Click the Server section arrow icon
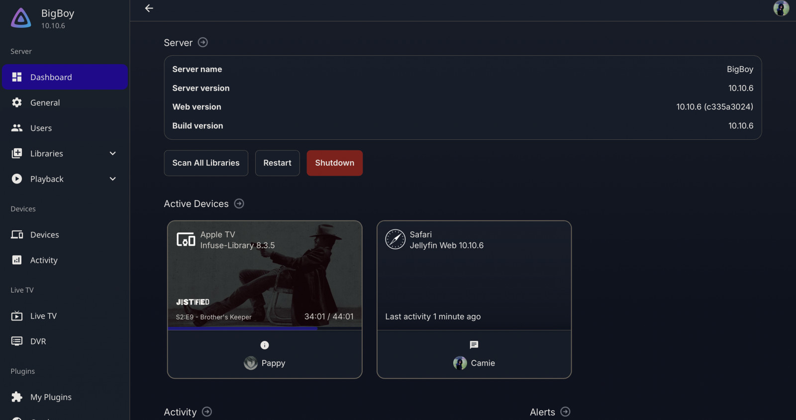The width and height of the screenshot is (796, 420). click(x=202, y=42)
